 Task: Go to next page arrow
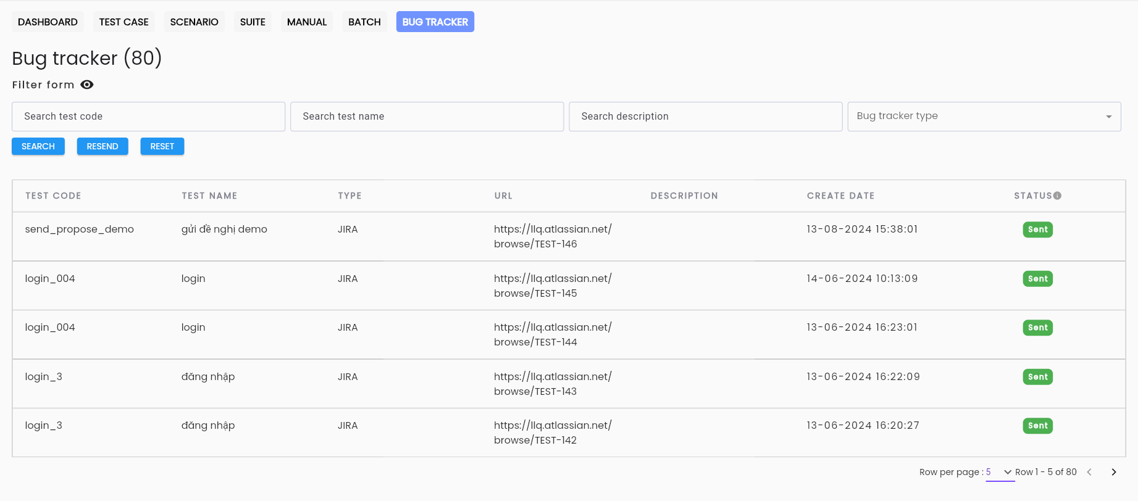(x=1114, y=472)
